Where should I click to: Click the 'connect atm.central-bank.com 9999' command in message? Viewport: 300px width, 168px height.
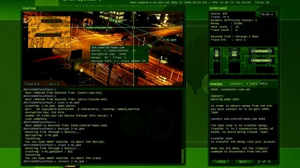point(238,119)
